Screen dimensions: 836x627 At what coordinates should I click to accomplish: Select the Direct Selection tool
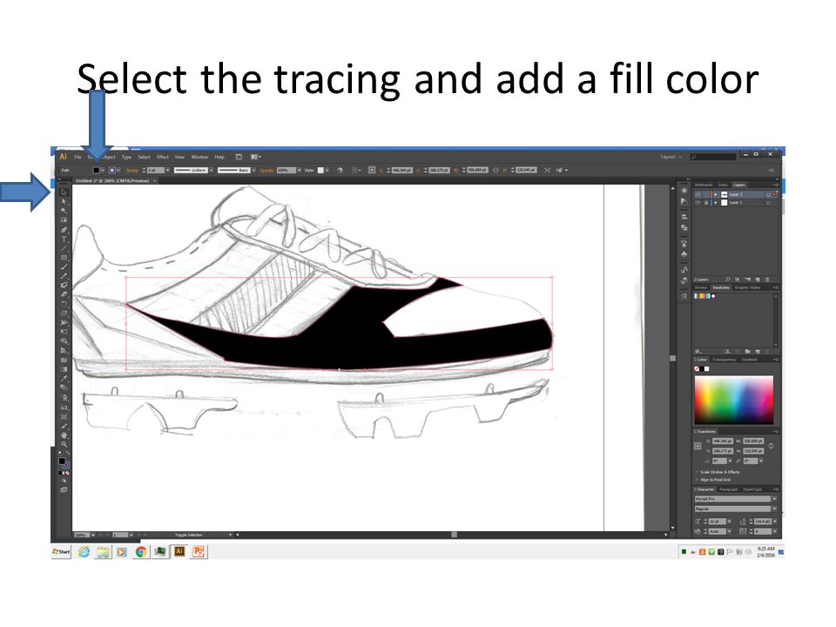coord(64,201)
